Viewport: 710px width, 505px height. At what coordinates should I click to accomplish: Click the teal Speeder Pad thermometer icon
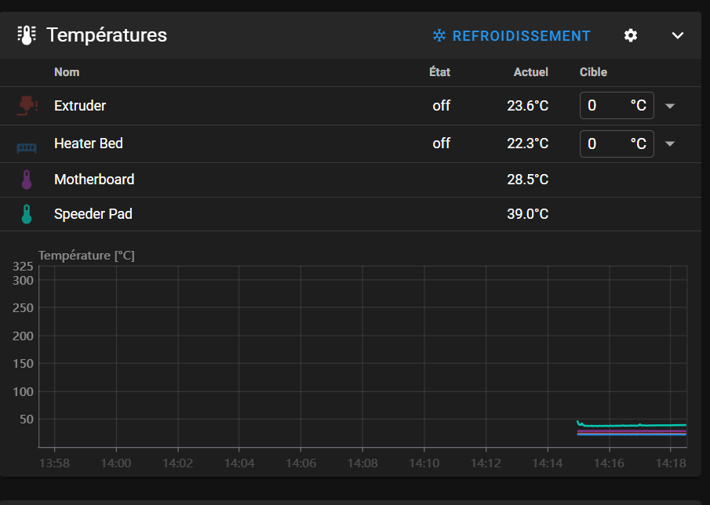click(27, 214)
